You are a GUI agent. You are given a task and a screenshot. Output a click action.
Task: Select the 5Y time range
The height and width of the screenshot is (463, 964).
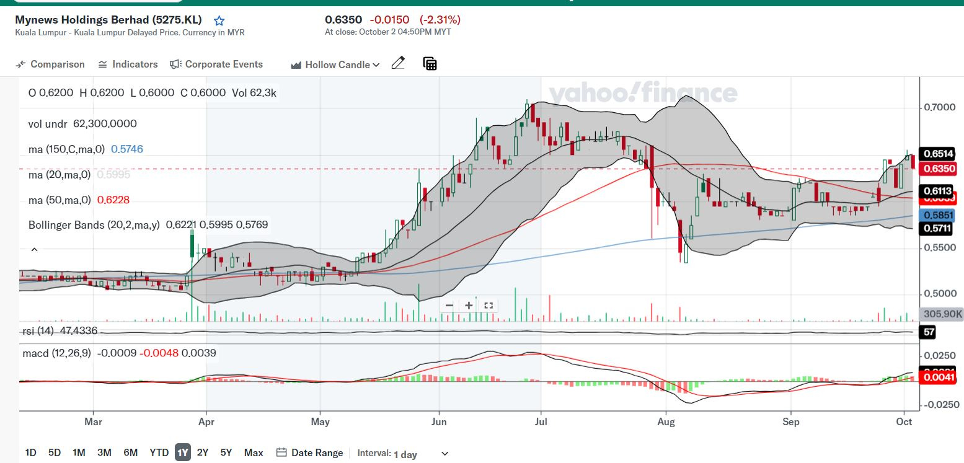click(x=226, y=452)
